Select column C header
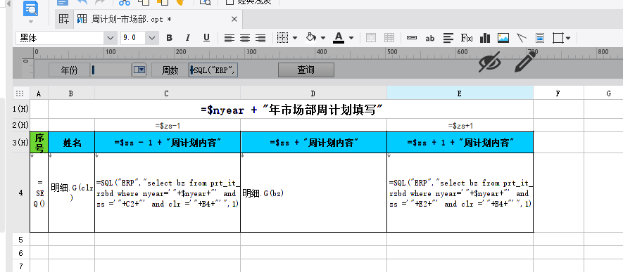This screenshot has width=623, height=272. tap(168, 93)
